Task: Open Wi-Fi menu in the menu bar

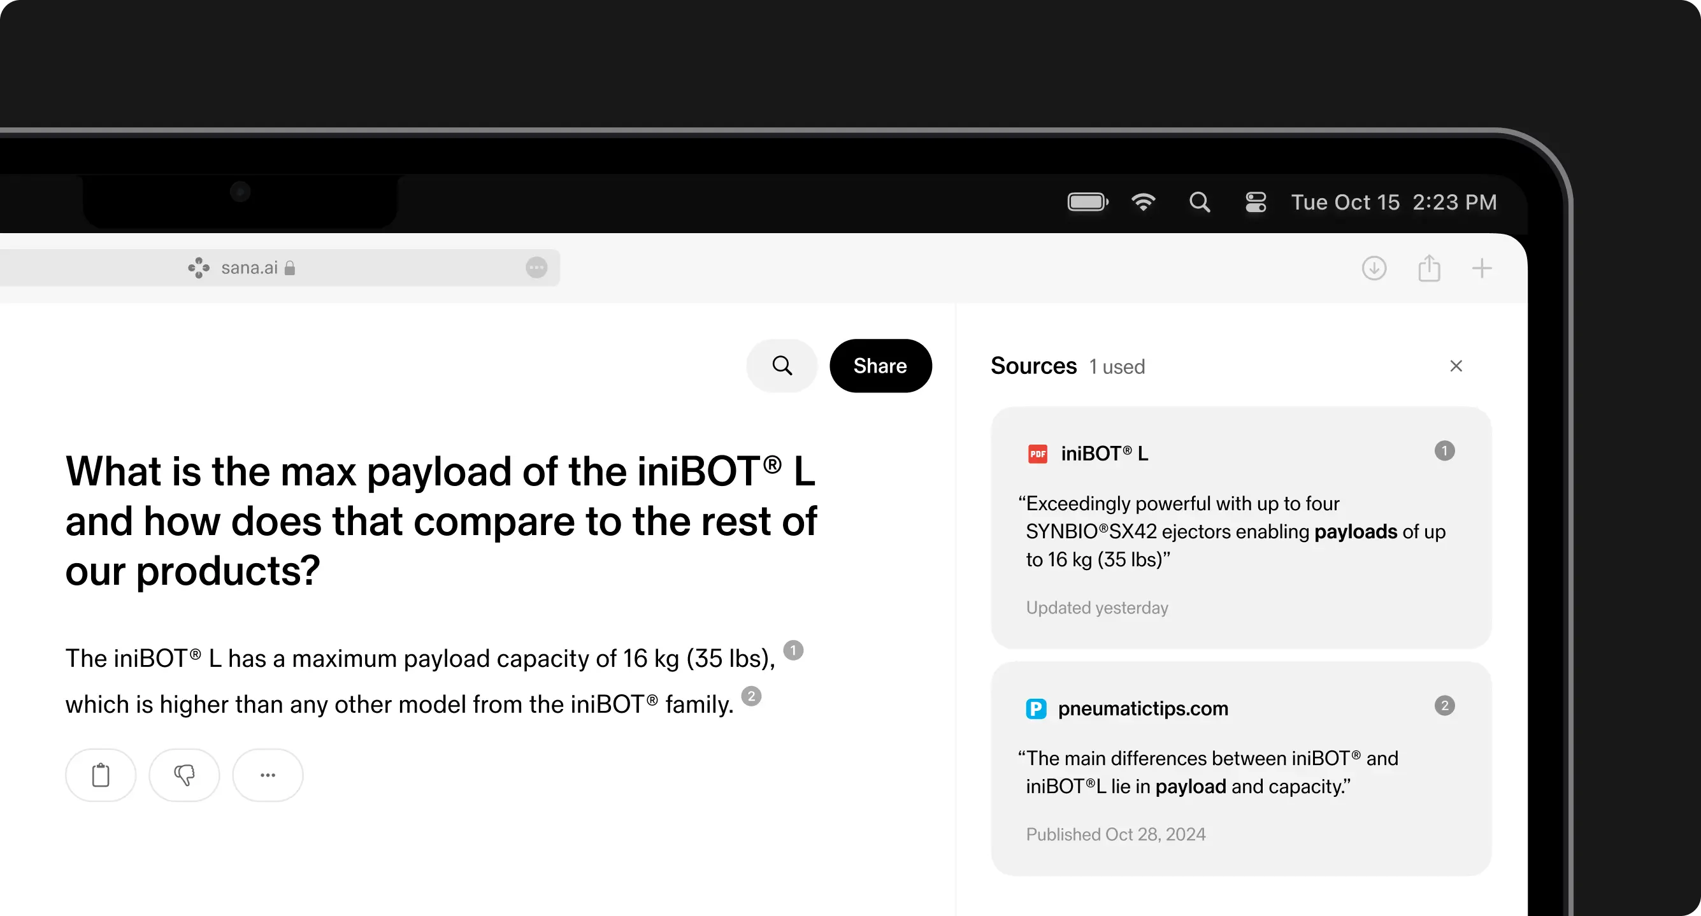Action: tap(1143, 201)
